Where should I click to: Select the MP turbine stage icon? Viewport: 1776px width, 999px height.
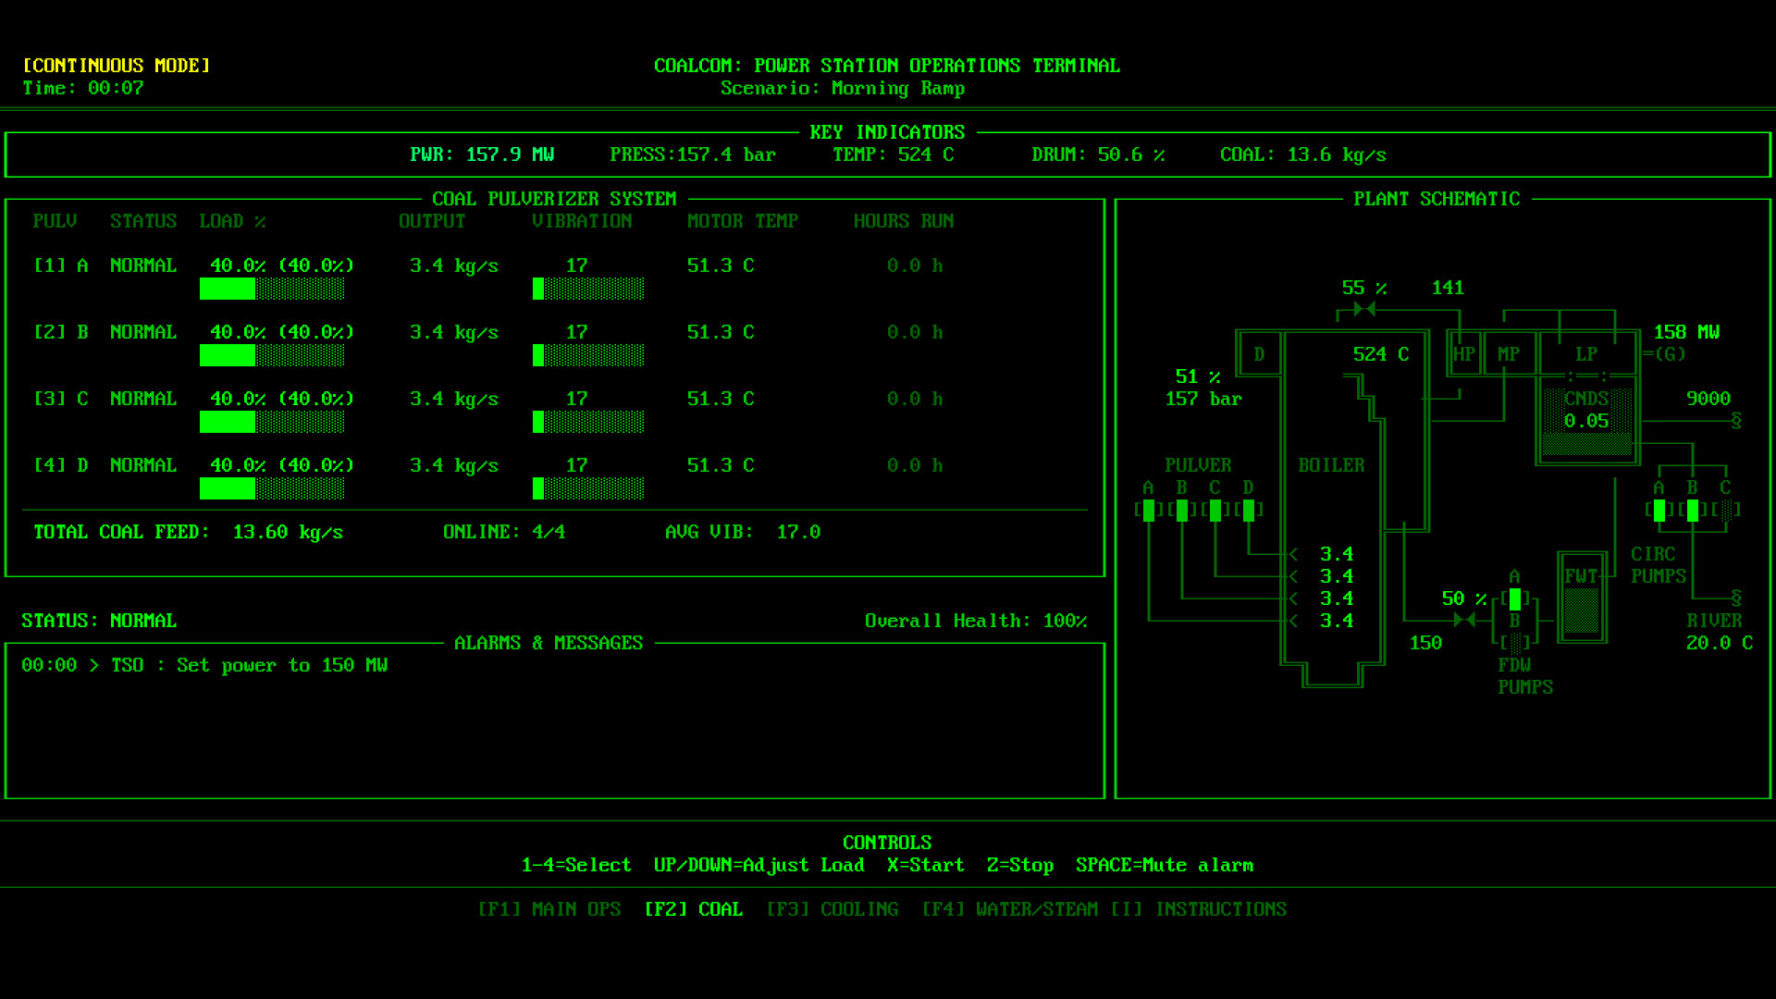(1510, 352)
